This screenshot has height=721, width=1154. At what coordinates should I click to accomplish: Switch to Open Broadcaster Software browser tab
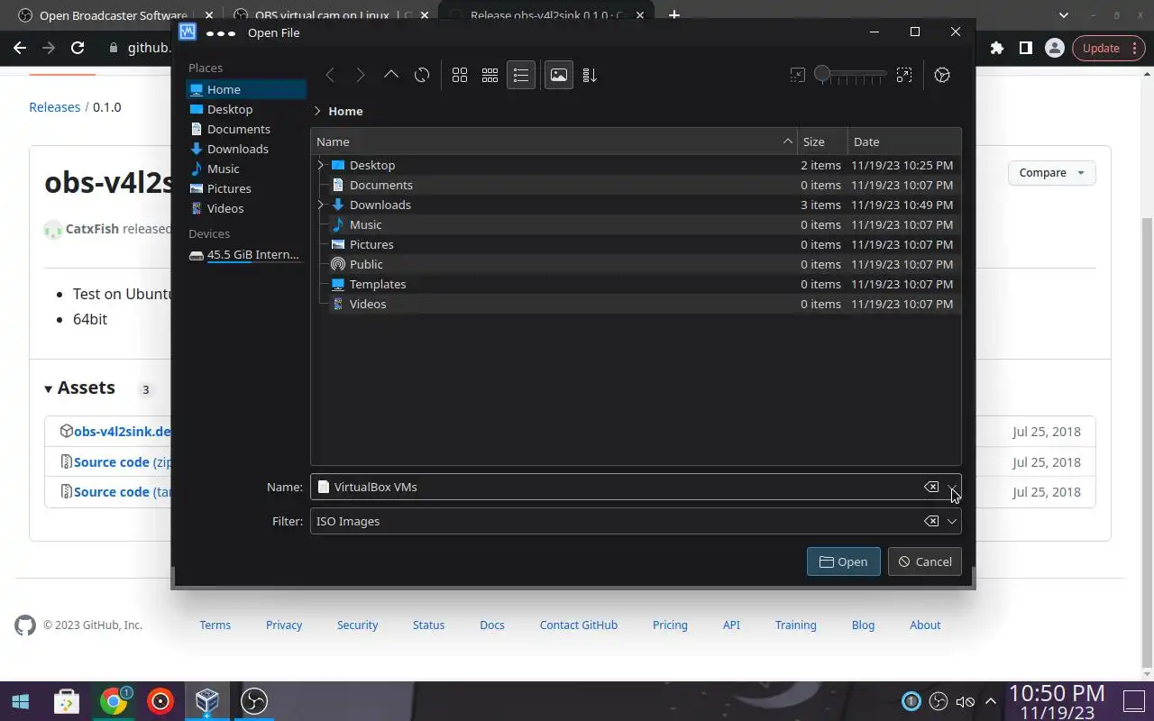tap(113, 15)
